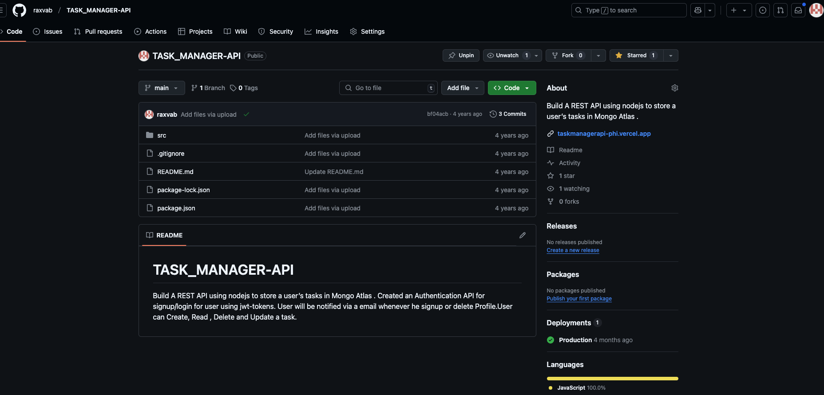Expand the Unwatch notifications dropdown
Image resolution: width=824 pixels, height=395 pixels.
tap(512, 55)
